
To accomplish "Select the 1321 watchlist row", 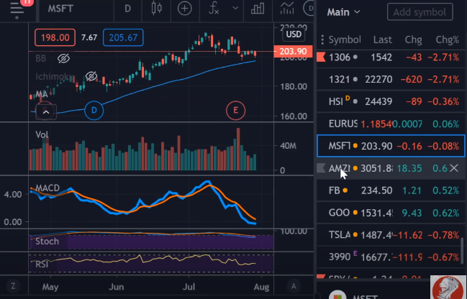I will point(391,80).
